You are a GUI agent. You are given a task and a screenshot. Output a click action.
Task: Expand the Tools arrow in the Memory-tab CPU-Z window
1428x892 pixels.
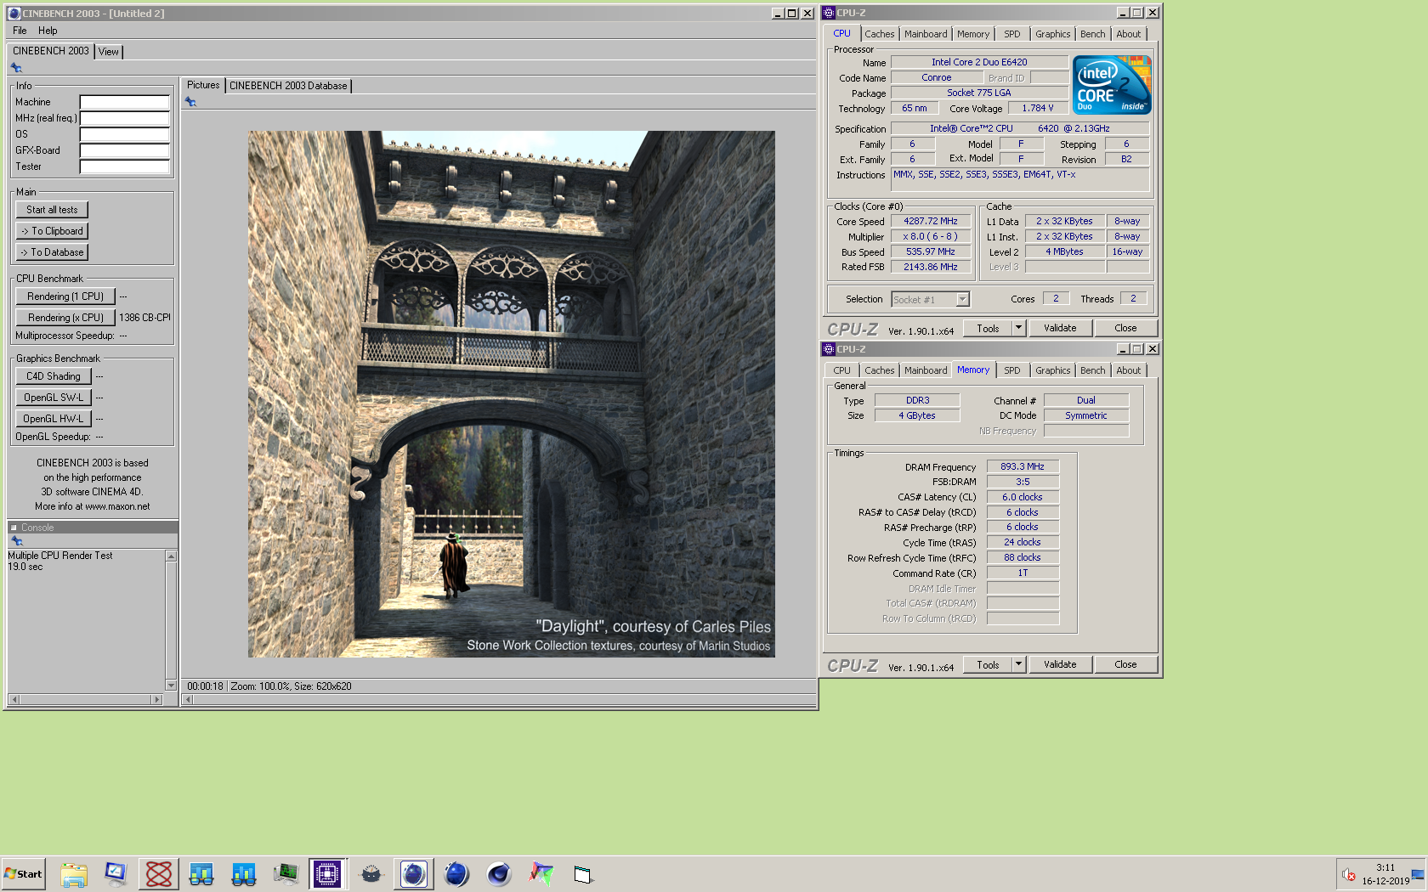coord(1018,664)
